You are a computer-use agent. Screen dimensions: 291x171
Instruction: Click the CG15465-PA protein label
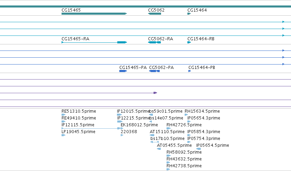tap(133, 68)
